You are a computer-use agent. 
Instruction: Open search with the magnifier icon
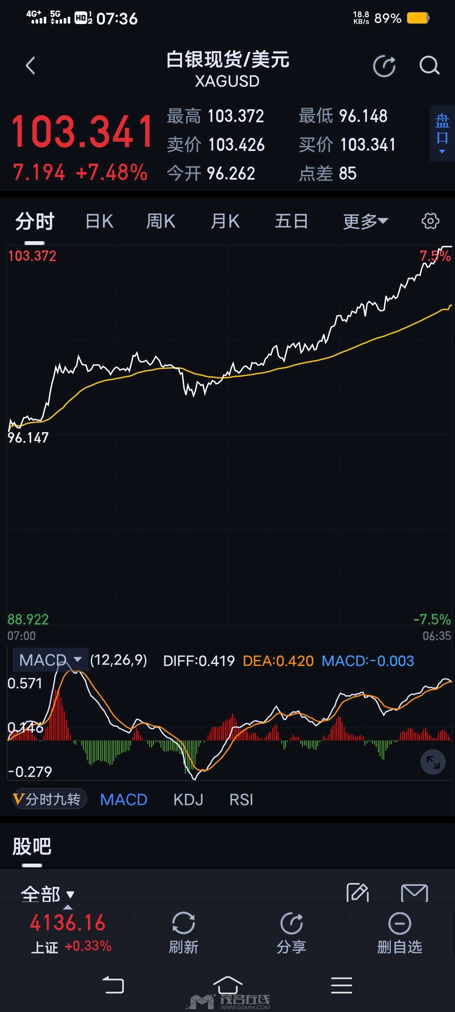point(429,66)
